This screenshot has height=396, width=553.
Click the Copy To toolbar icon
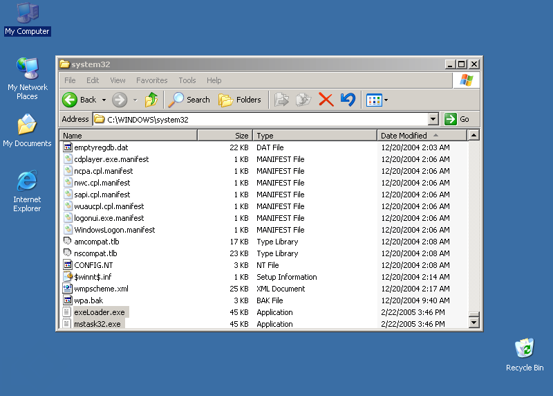[303, 100]
